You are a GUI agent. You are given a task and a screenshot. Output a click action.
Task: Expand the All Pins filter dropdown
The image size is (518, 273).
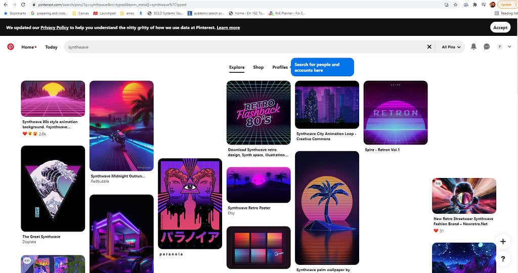click(451, 47)
